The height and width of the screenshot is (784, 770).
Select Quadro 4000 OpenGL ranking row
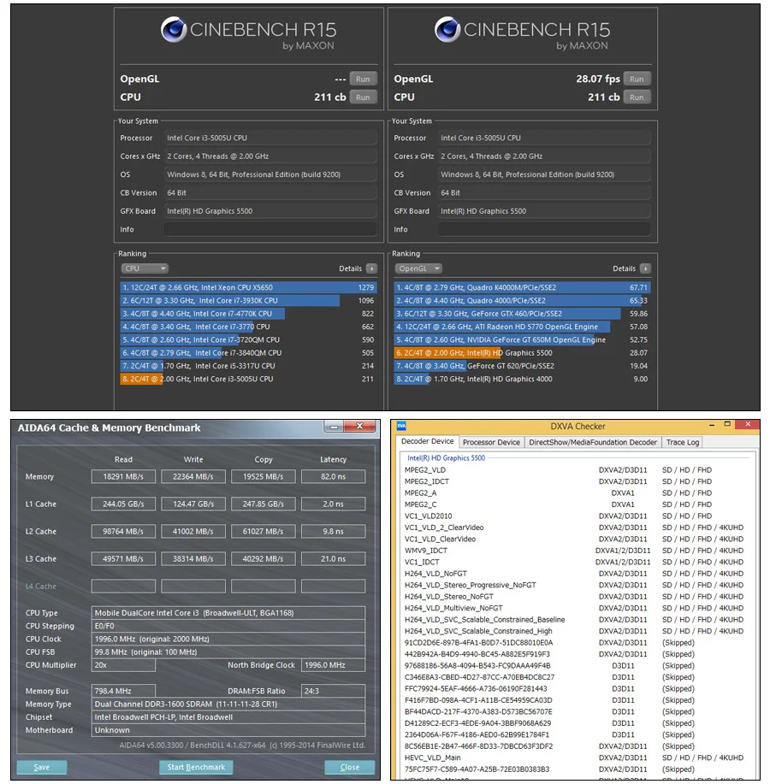(x=522, y=300)
